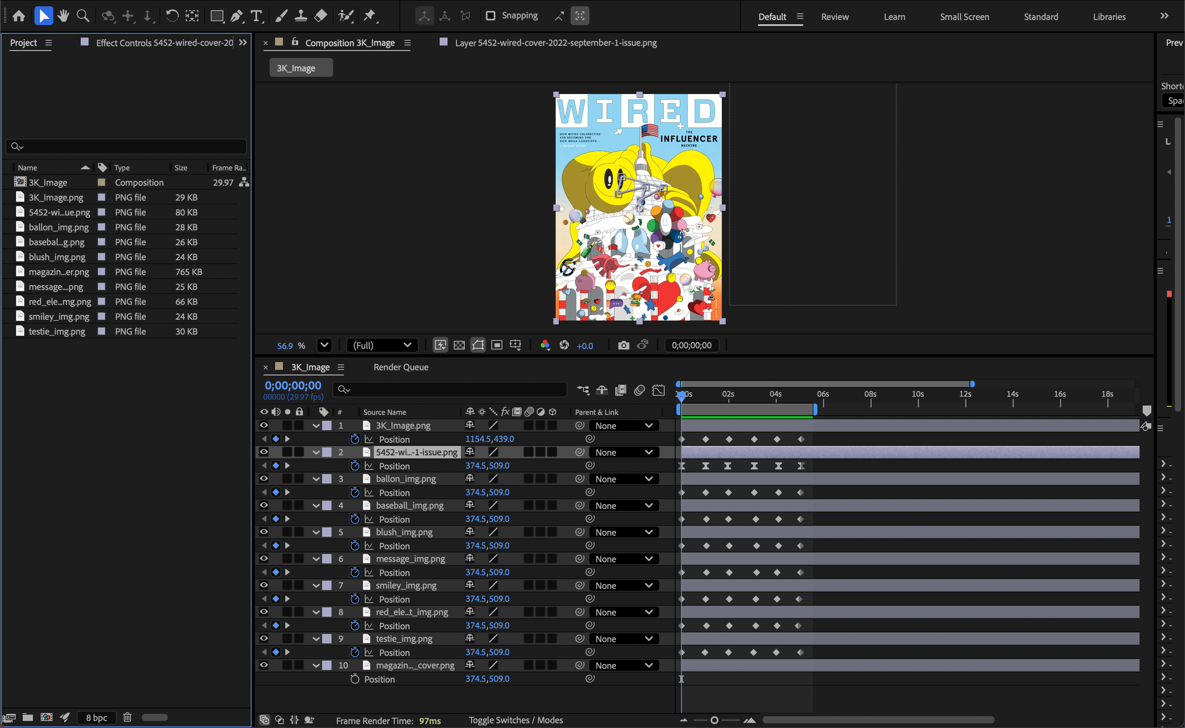Enable Motion Blur icon in timeline header
This screenshot has height=728, width=1185.
640,389
